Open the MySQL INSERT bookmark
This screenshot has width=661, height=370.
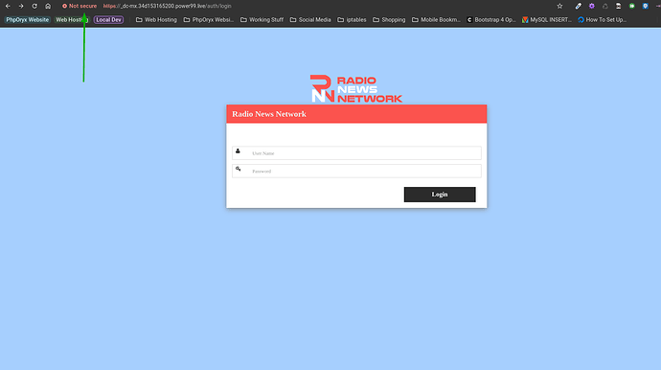pos(547,20)
